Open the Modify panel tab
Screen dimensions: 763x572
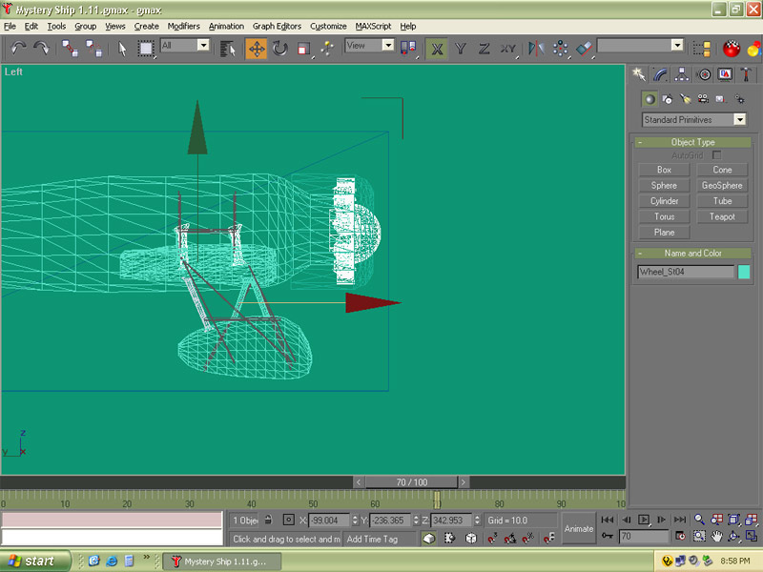[660, 74]
